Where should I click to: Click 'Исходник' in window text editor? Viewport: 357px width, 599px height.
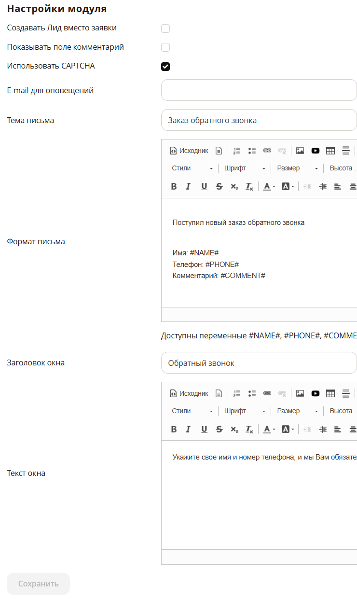189,393
